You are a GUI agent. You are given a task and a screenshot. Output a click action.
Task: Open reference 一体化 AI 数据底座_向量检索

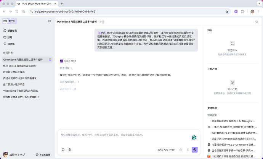point(231,127)
